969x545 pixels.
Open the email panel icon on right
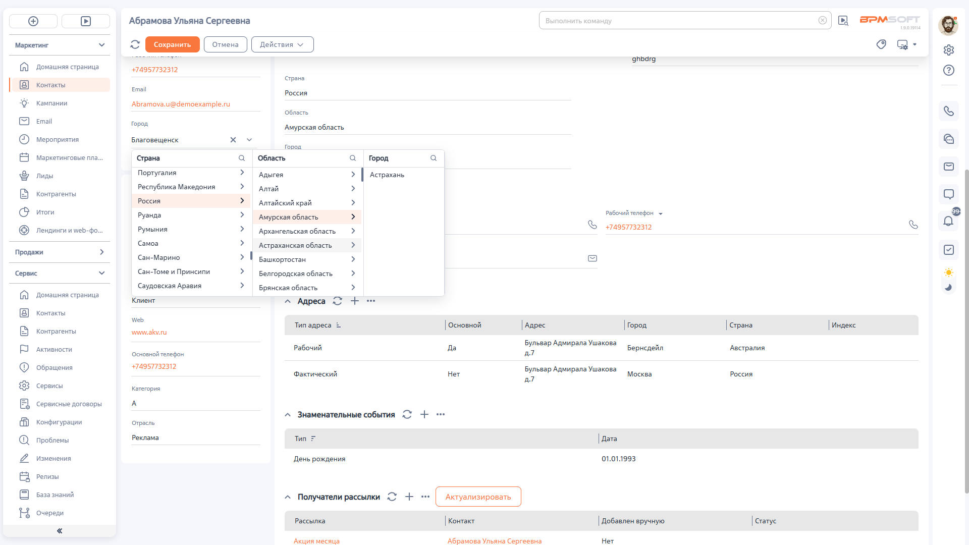tap(949, 167)
